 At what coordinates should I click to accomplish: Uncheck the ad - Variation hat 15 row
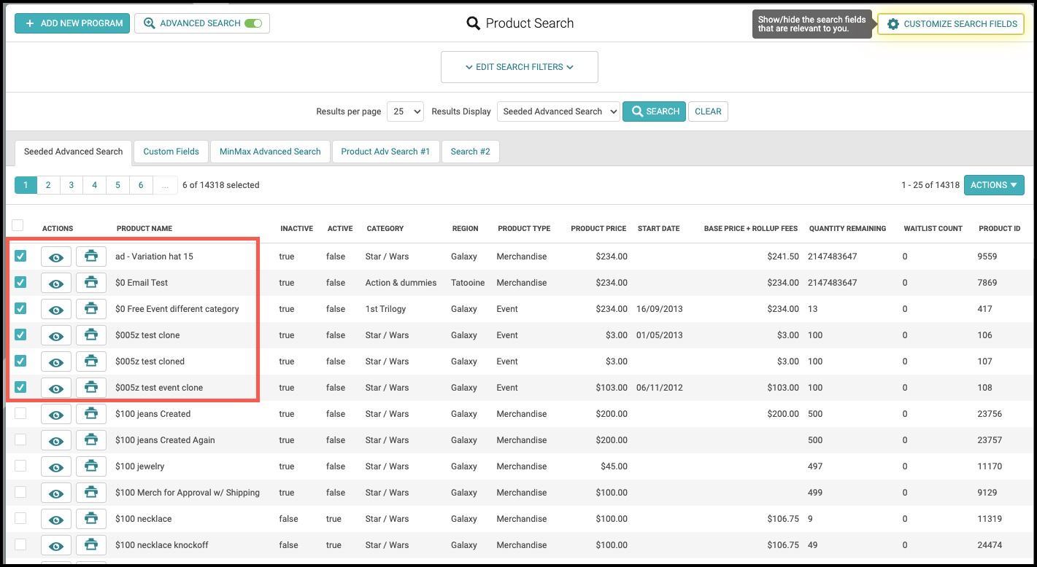pyautogui.click(x=20, y=256)
